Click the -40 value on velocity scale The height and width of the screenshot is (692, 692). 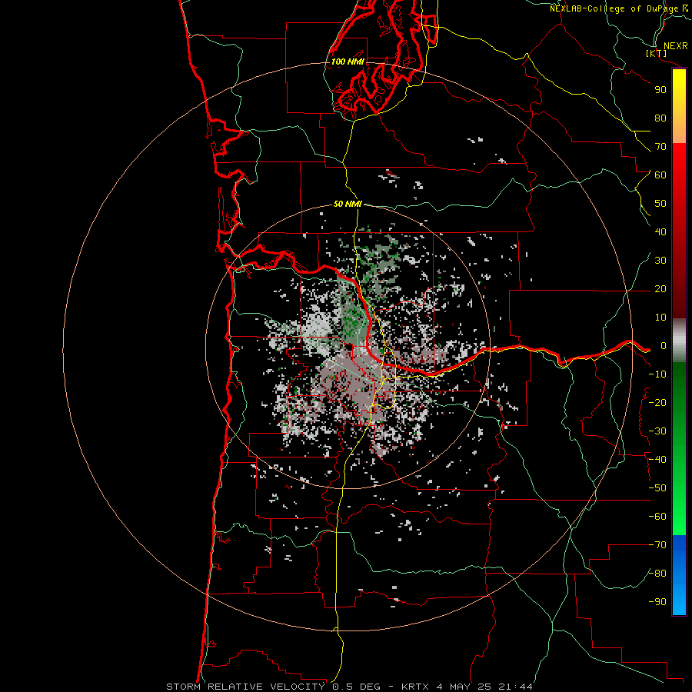pos(657,460)
